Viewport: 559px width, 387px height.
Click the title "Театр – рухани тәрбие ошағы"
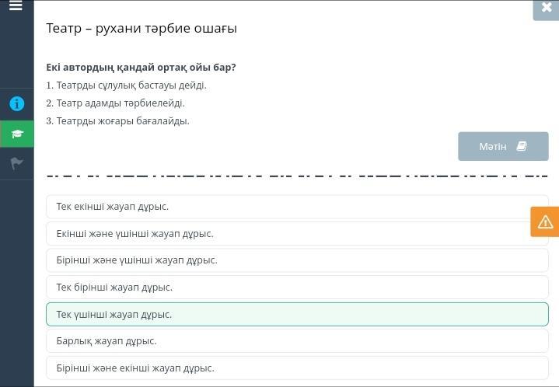pyautogui.click(x=141, y=29)
